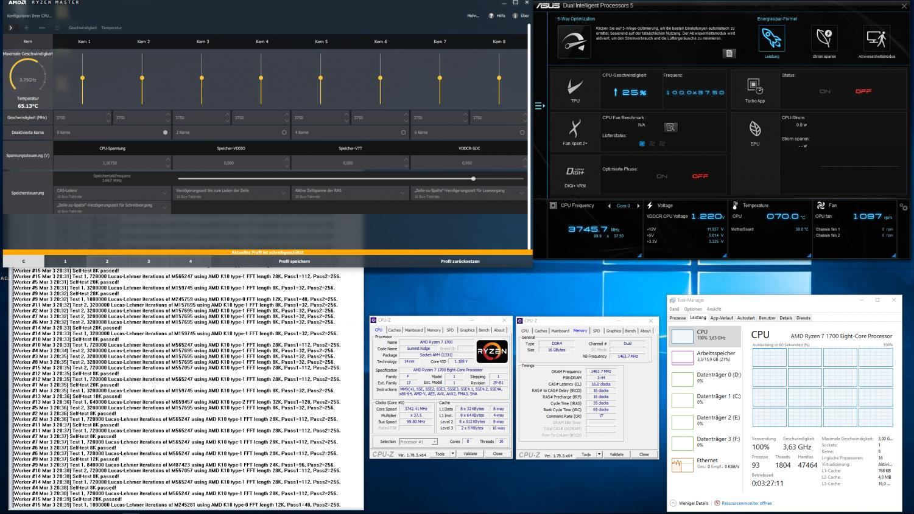The width and height of the screenshot is (914, 514).
Task: Open the Tools dropdown arrow in CPU-Z CPU window
Action: pyautogui.click(x=453, y=454)
